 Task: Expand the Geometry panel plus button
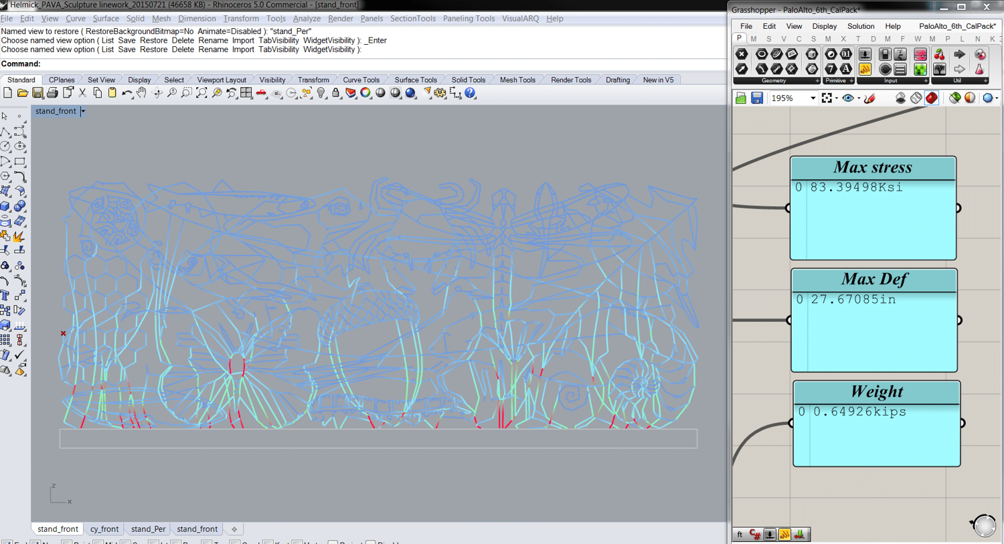click(817, 81)
